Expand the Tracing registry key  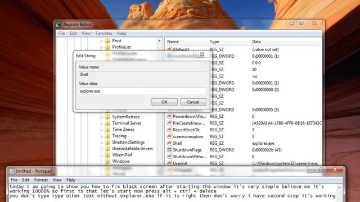pyautogui.click(x=101, y=136)
